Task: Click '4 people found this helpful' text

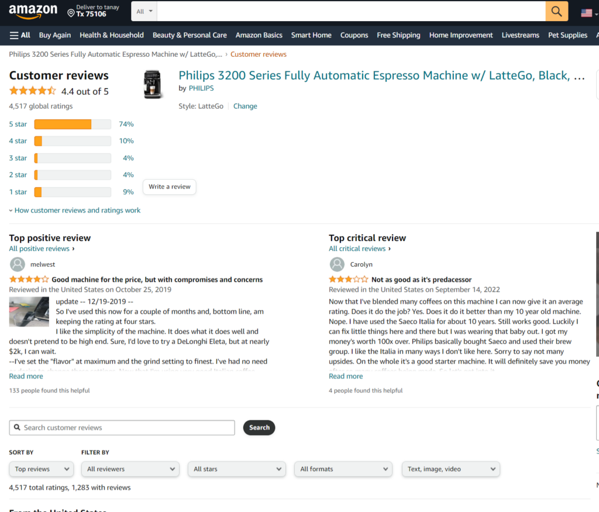Action: (x=366, y=390)
